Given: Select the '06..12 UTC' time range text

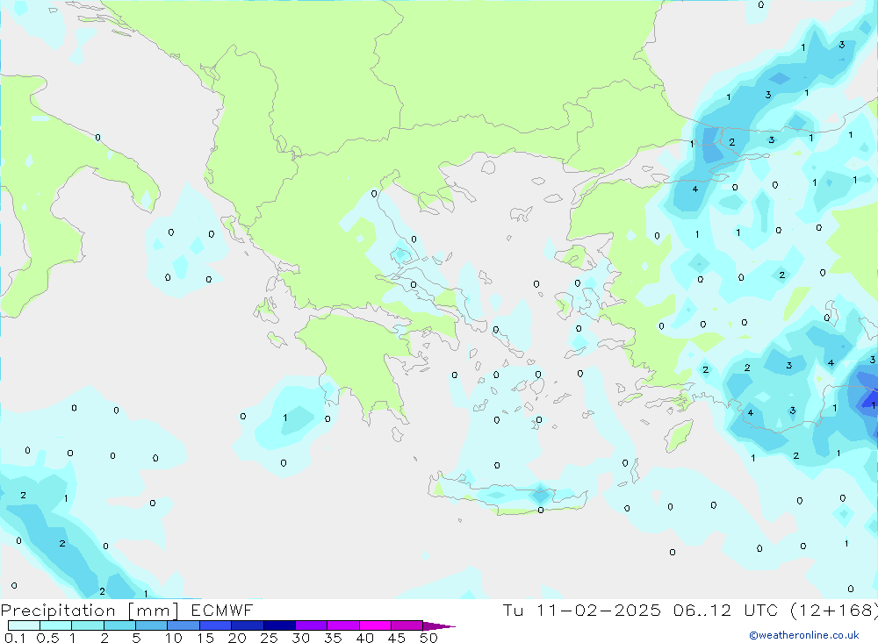Looking at the screenshot, I should [x=726, y=610].
